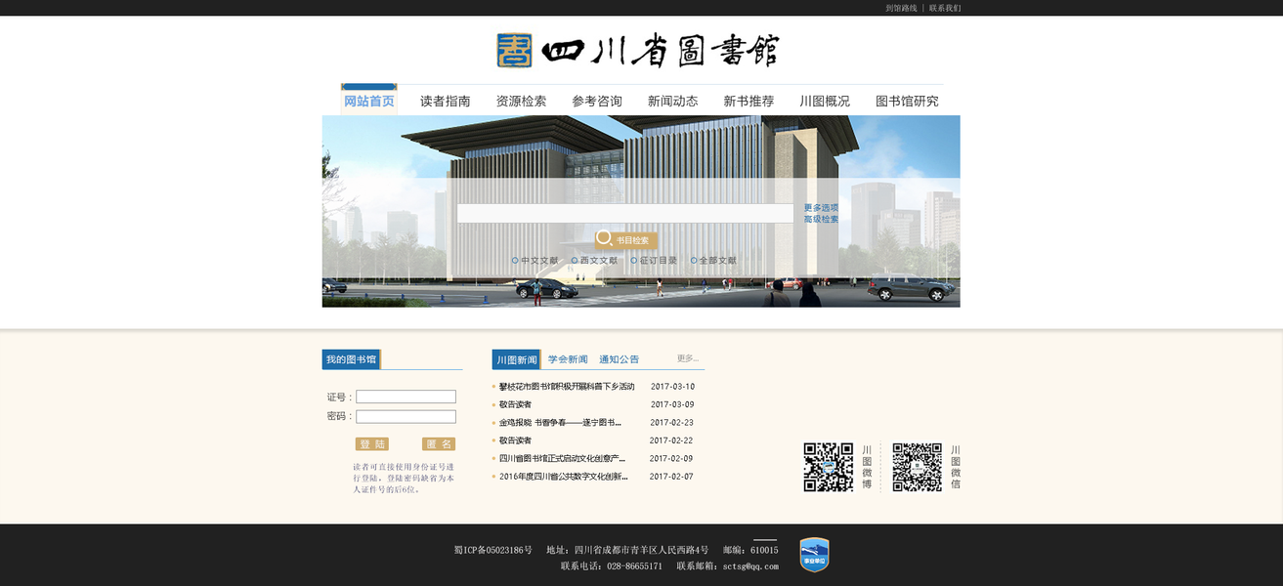Click the 到馆路线 top link
The height and width of the screenshot is (586, 1283).
(901, 8)
